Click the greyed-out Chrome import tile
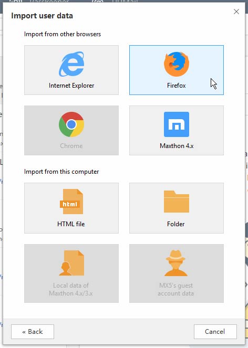Viewport: 248px width, 348px height. (x=71, y=131)
